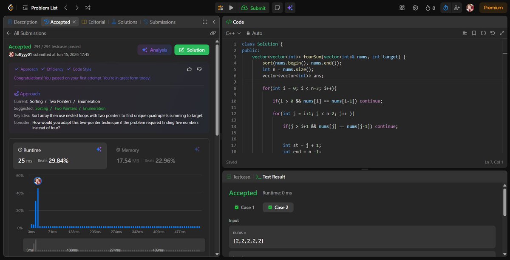
Task: Switch to the Solutions tab
Action: [x=125, y=22]
